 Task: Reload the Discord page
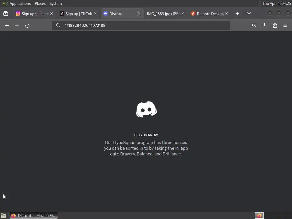(x=27, y=25)
